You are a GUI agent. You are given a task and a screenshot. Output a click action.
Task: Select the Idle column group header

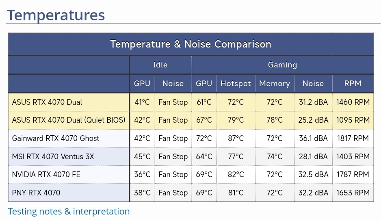pos(160,65)
